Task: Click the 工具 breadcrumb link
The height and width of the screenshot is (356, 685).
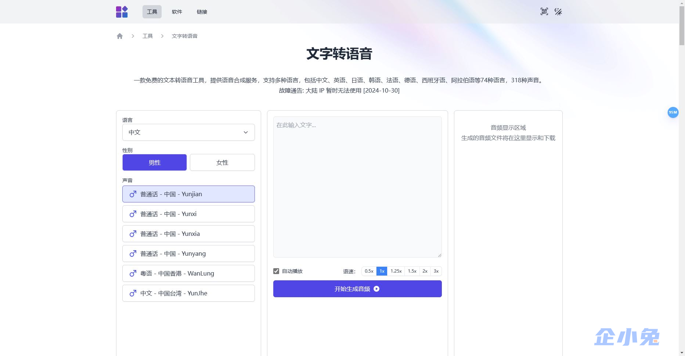Action: pos(148,36)
